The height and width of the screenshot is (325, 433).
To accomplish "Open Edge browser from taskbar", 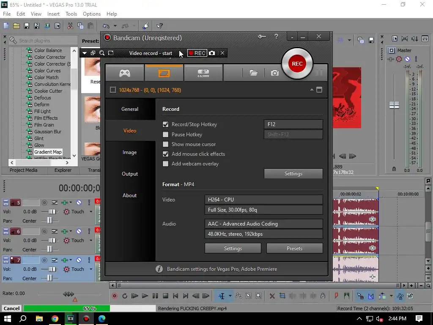I will [102, 319].
